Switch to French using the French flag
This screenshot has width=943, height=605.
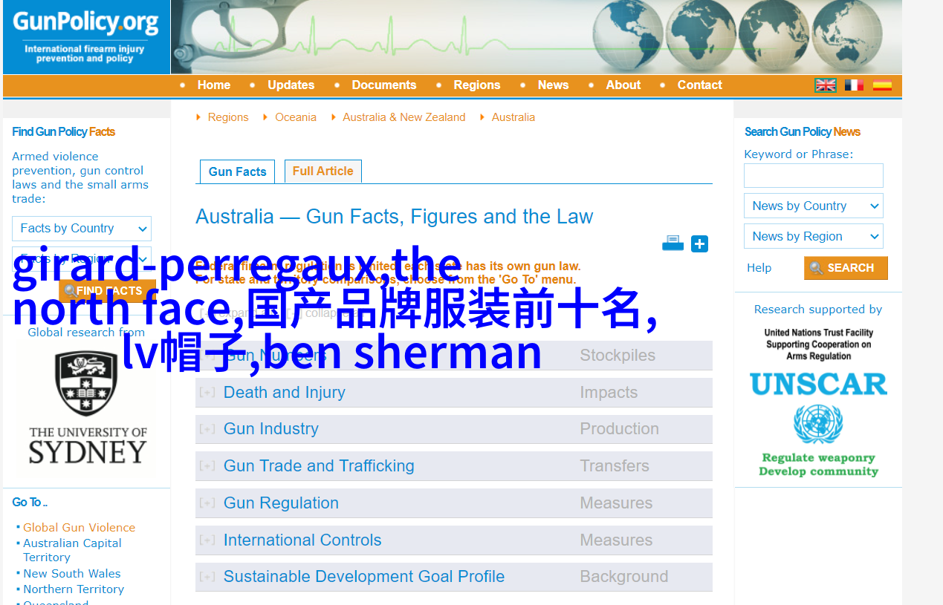point(854,85)
